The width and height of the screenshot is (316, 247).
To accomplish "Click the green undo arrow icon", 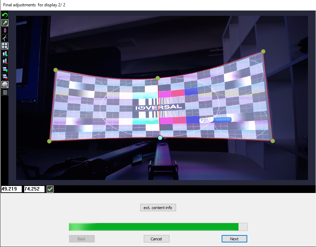I will click(5, 15).
